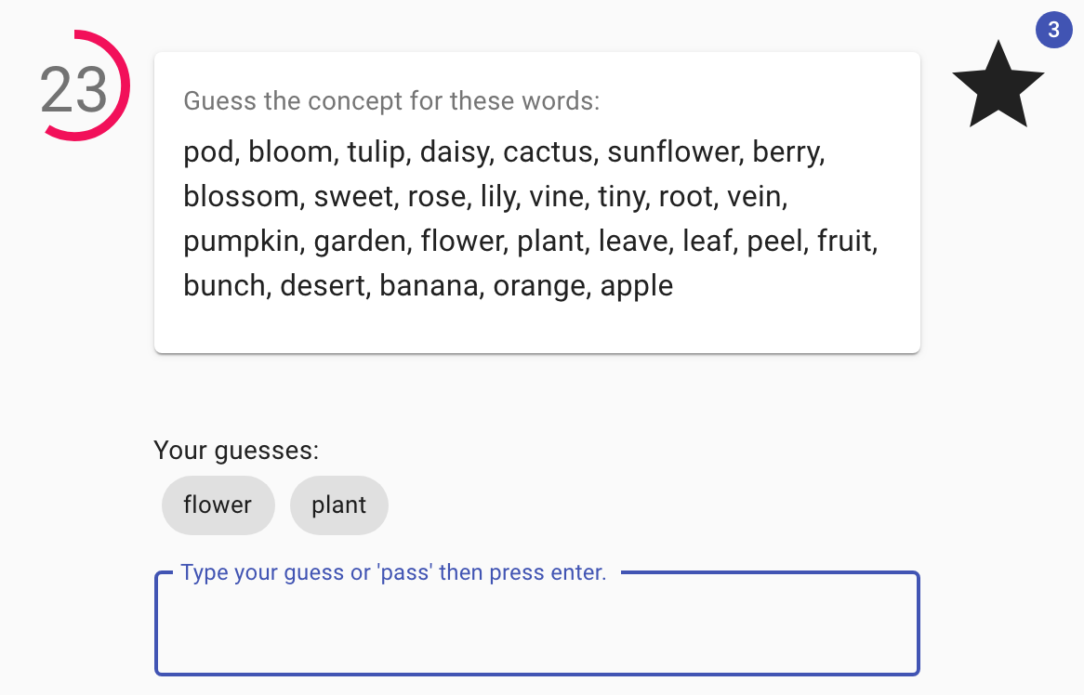Click the "Your guesses:" label
1084x695 pixels.
236,451
